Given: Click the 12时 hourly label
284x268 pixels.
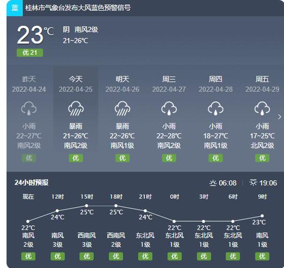Looking at the screenshot, I should 57,197.
